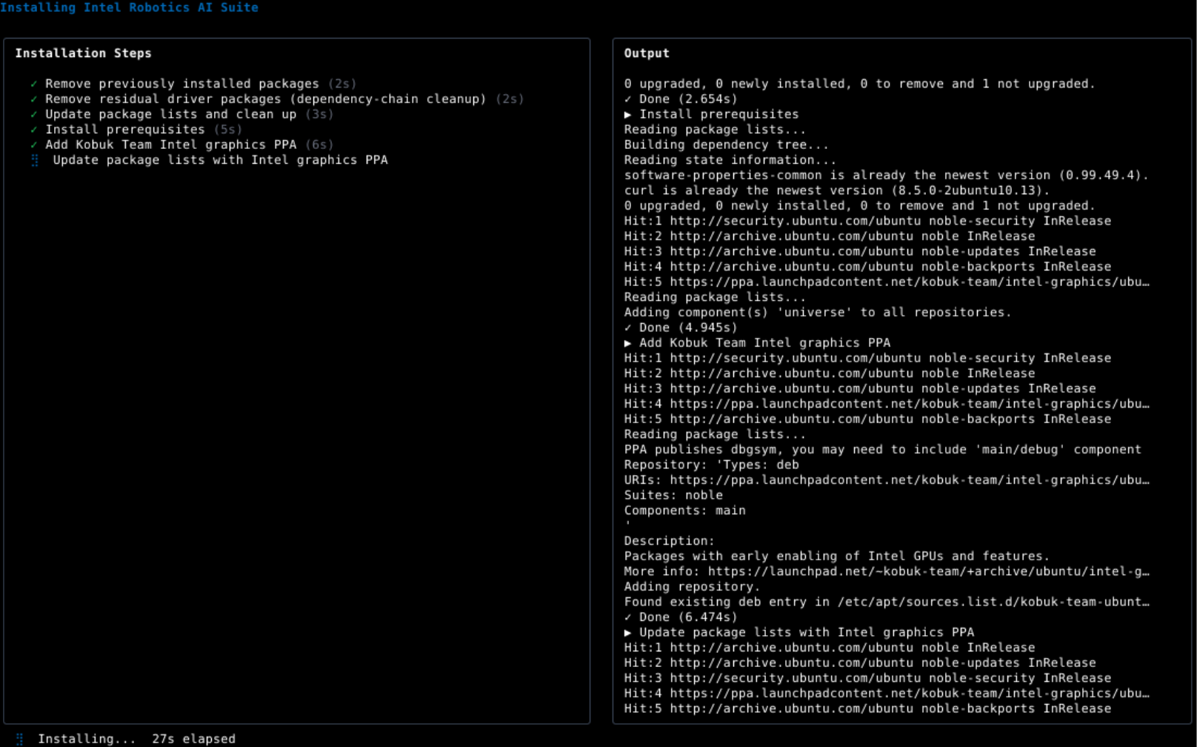
Task: Click the "curl is already the newest version" line
Action: [x=837, y=190]
